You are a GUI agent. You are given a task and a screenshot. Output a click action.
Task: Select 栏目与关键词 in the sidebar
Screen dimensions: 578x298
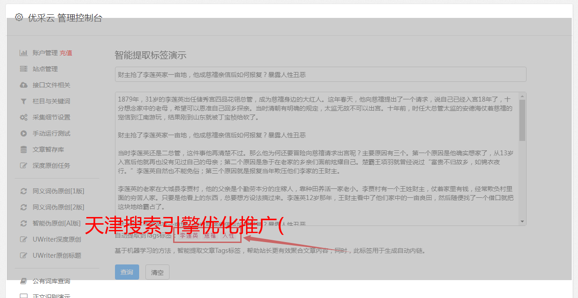(x=51, y=101)
